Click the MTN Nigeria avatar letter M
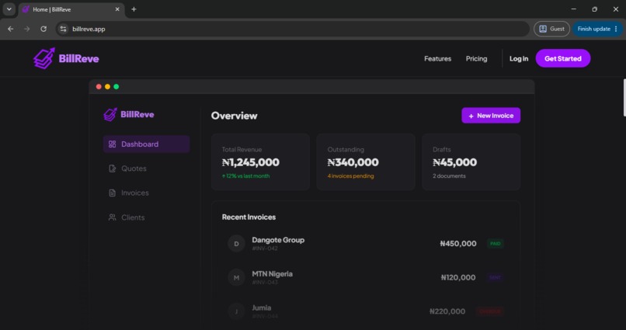The image size is (626, 330). 236,277
